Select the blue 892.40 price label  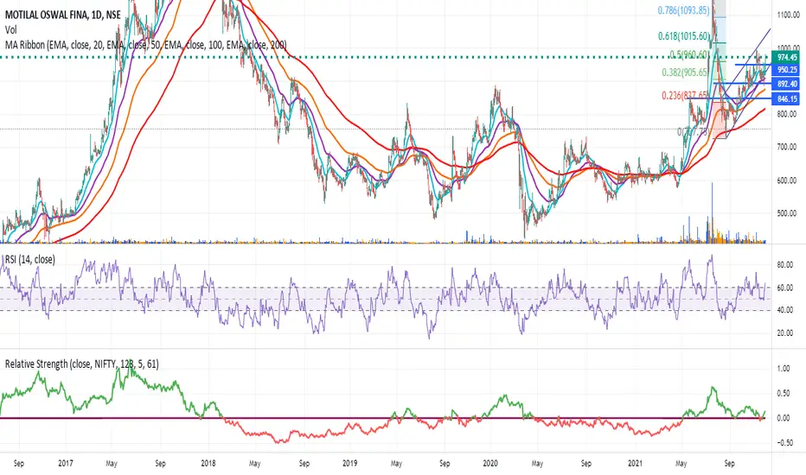[786, 85]
